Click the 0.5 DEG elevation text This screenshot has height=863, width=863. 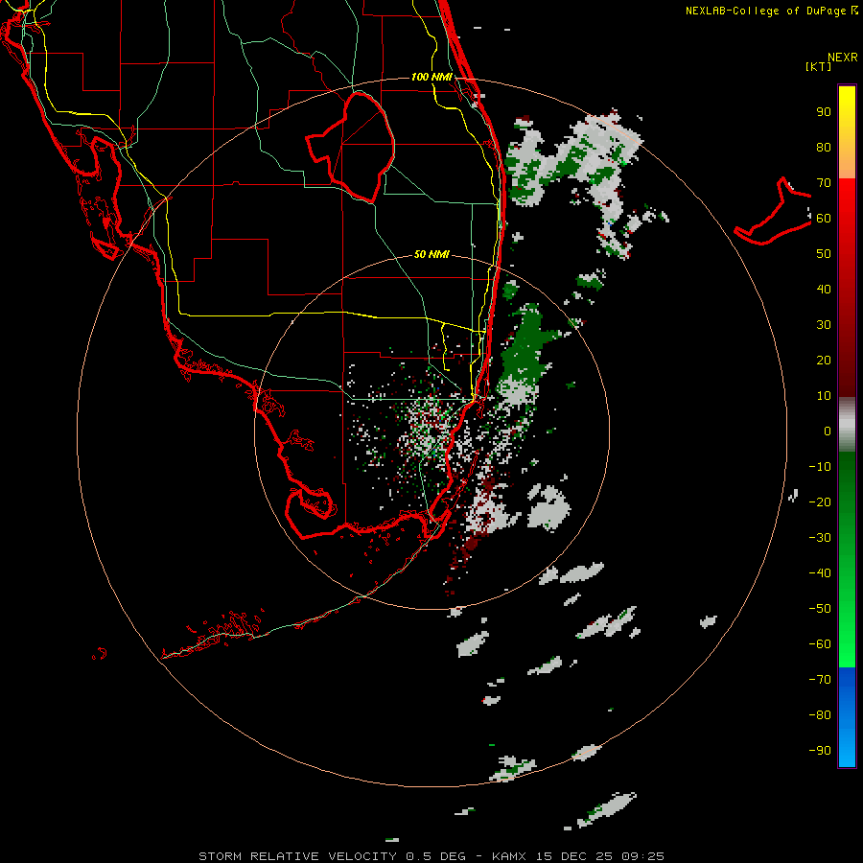pos(436,856)
